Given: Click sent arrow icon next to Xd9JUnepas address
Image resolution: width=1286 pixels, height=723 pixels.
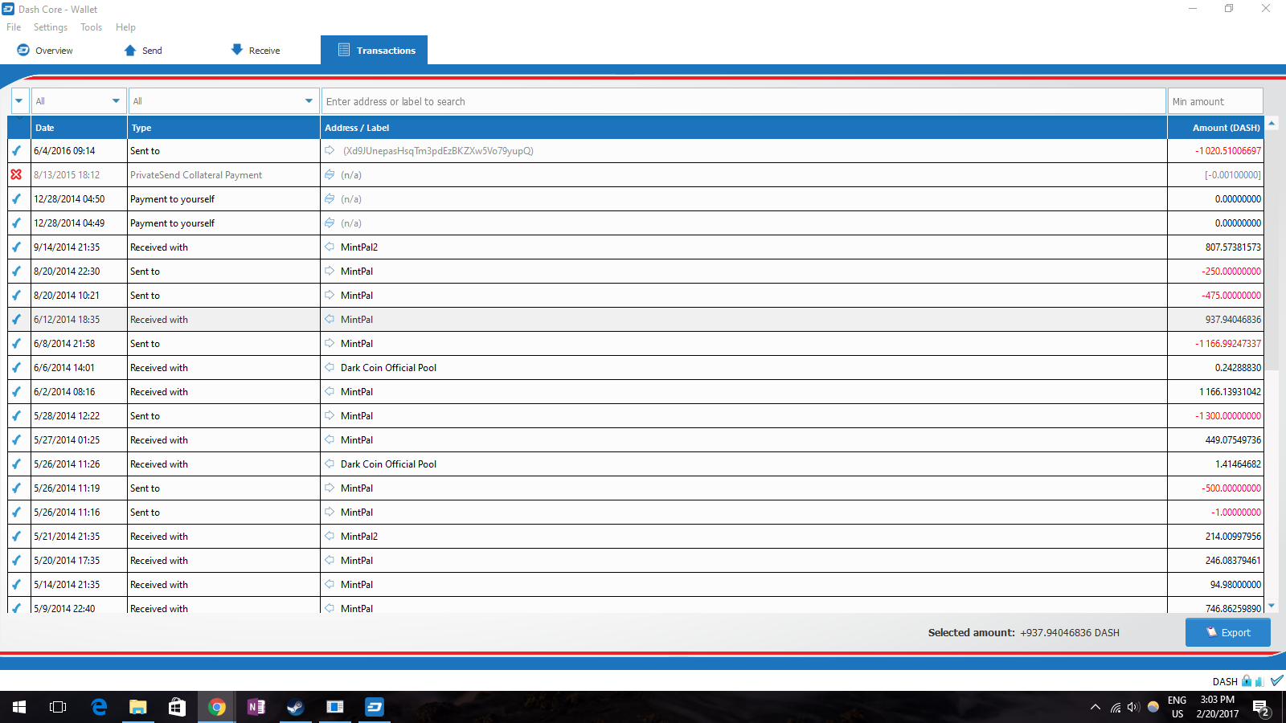Looking at the screenshot, I should click(x=330, y=150).
